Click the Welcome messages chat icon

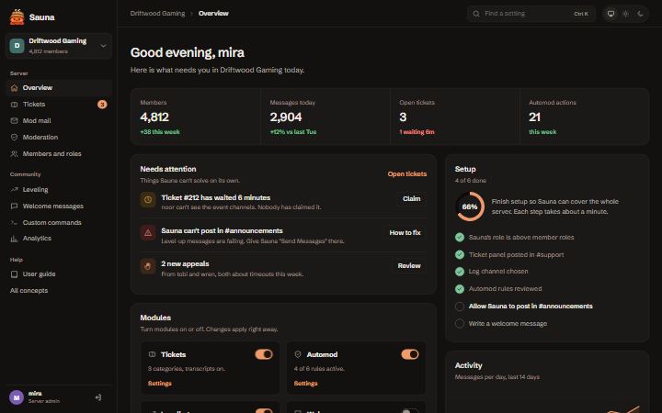(14, 206)
